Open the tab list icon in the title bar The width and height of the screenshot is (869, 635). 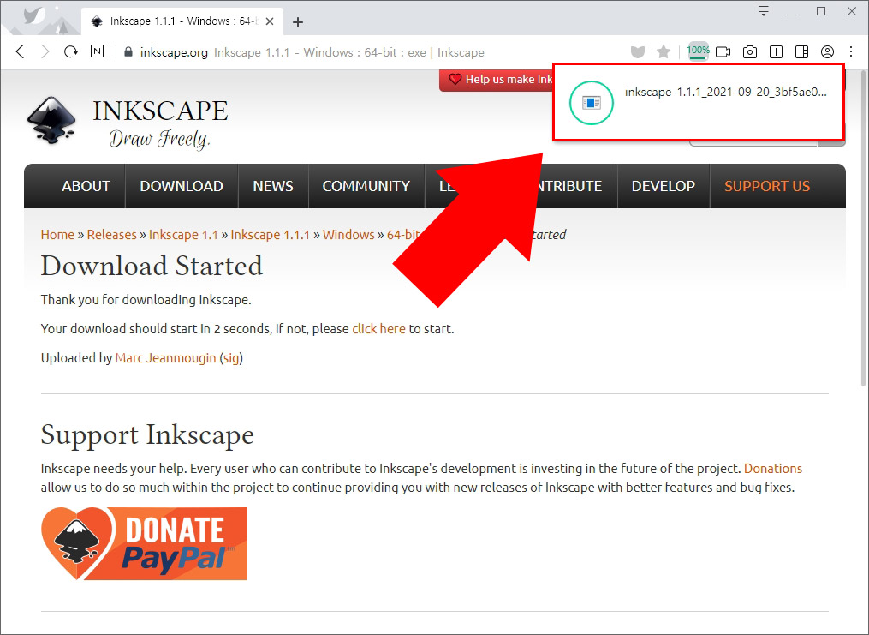click(x=764, y=11)
